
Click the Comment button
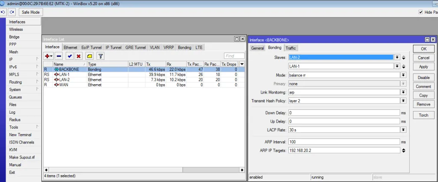pos(423,87)
